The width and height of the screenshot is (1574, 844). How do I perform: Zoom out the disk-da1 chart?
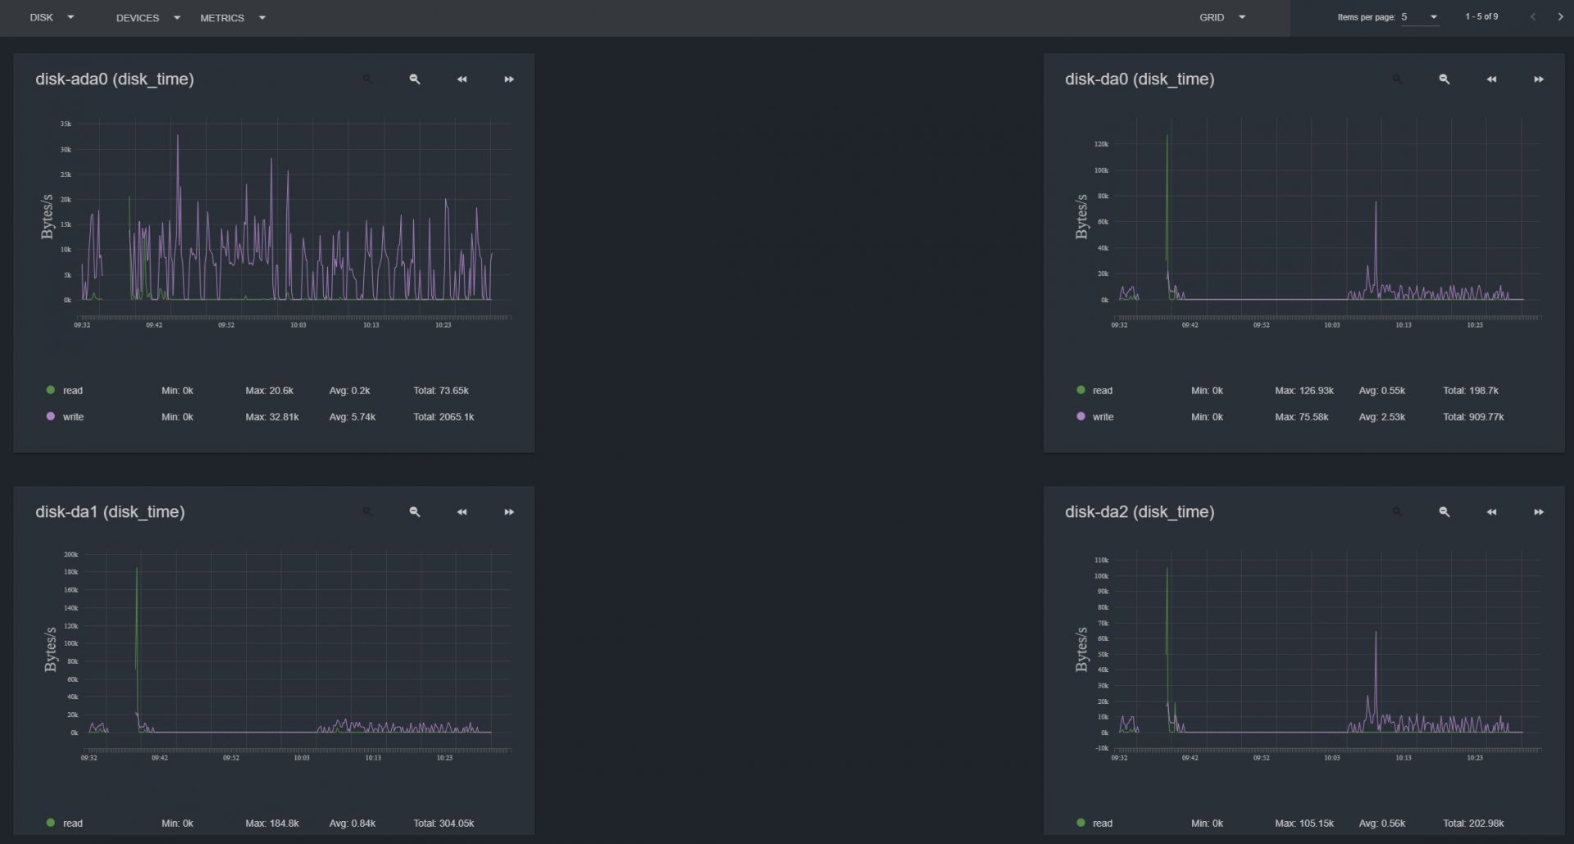[415, 512]
